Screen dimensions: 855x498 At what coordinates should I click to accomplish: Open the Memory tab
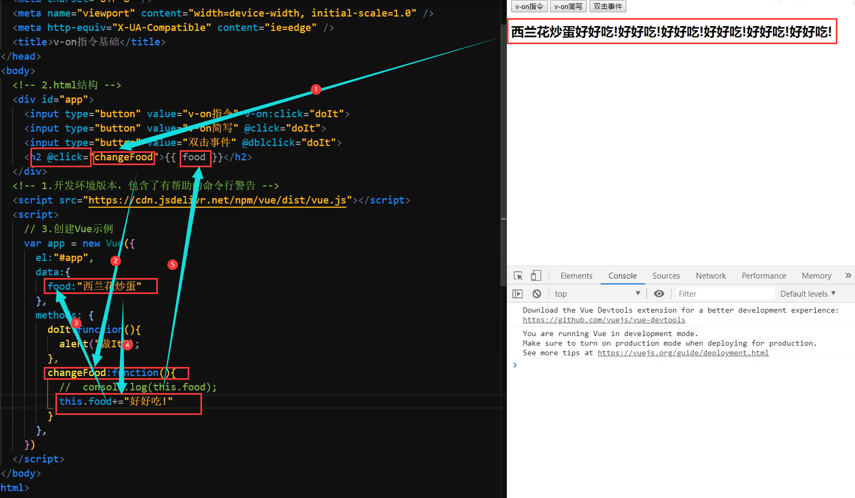[x=816, y=275]
